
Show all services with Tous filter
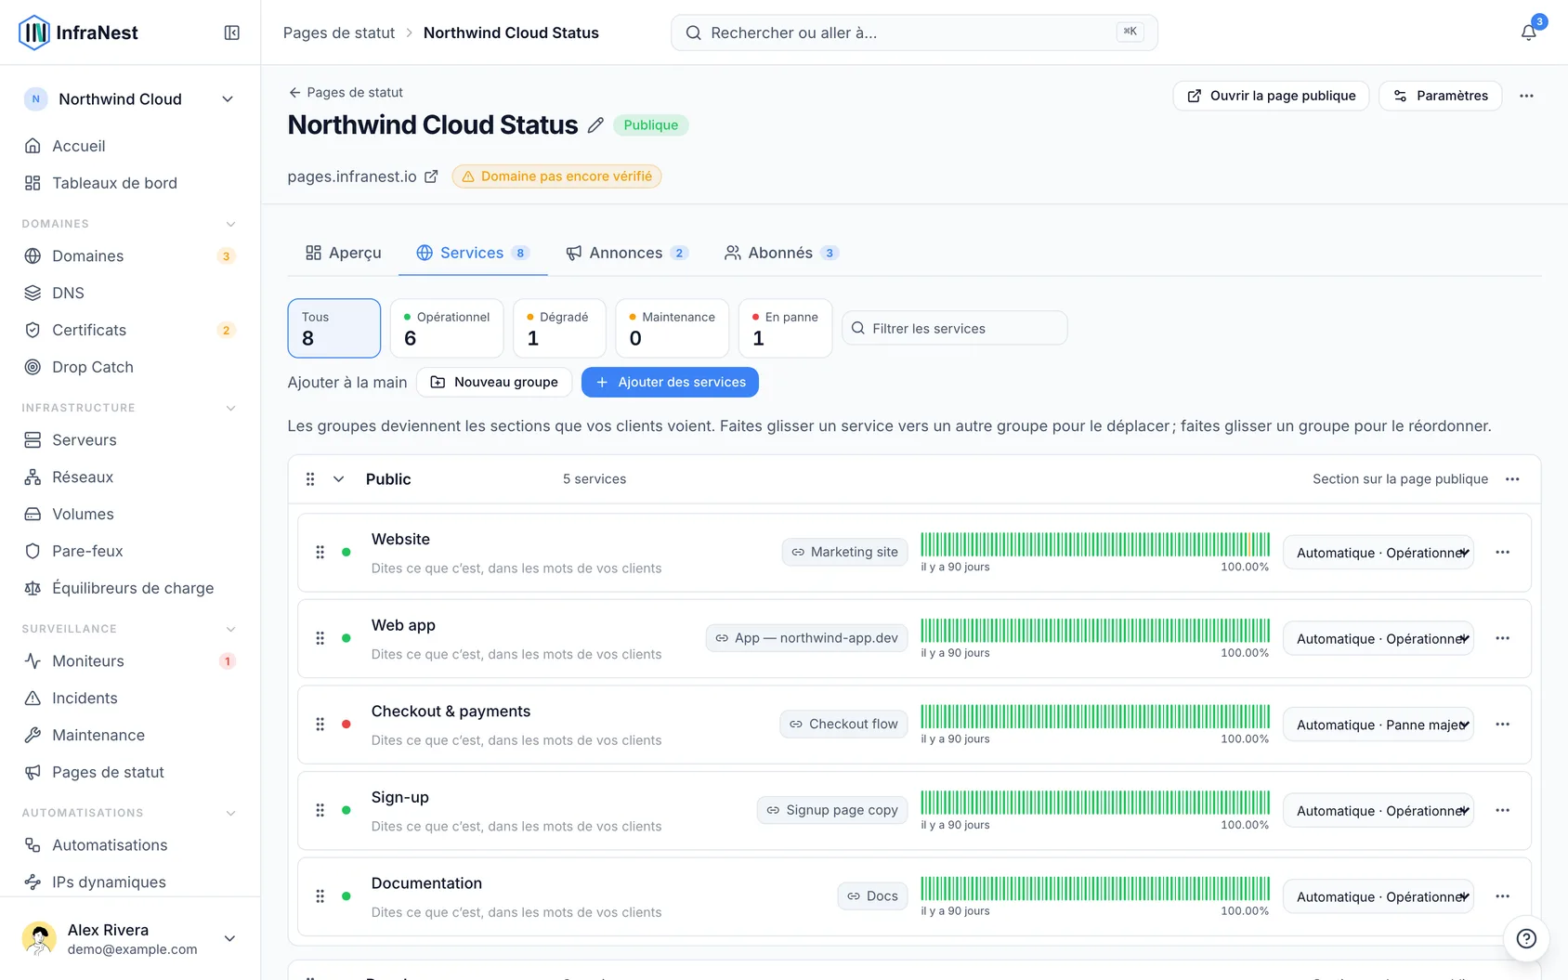pos(334,328)
